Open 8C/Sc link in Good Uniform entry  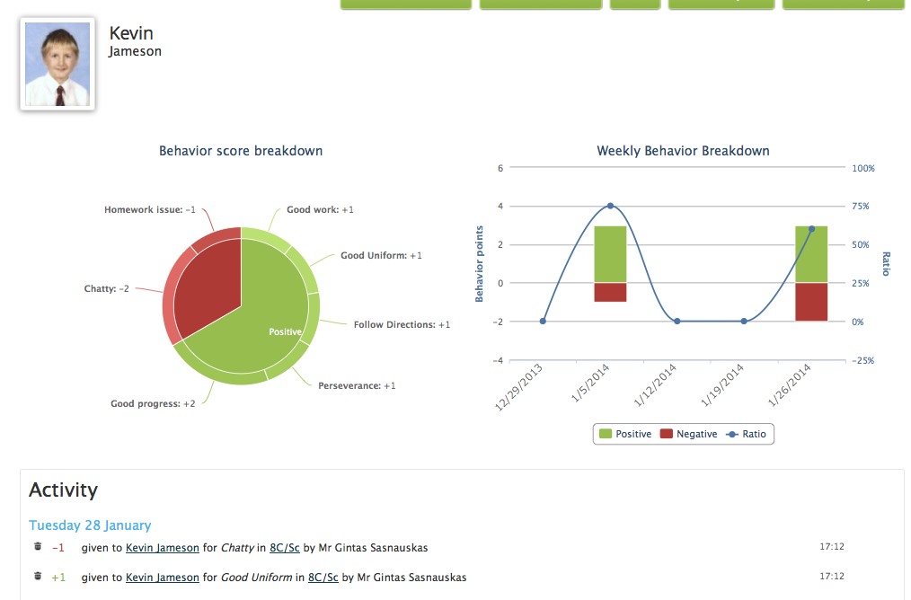tap(323, 578)
